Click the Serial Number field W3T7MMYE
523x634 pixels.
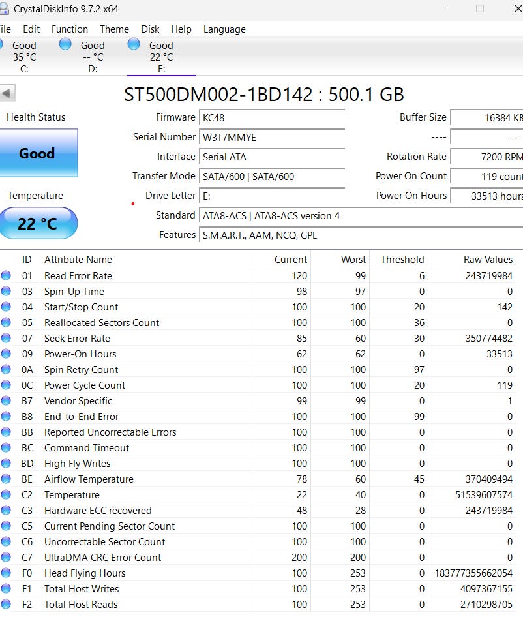coord(272,138)
